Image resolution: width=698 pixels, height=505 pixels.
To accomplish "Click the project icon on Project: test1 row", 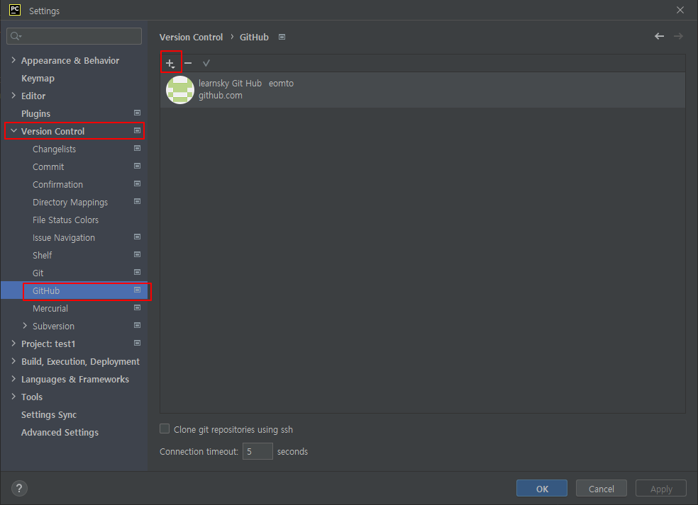I will [137, 344].
